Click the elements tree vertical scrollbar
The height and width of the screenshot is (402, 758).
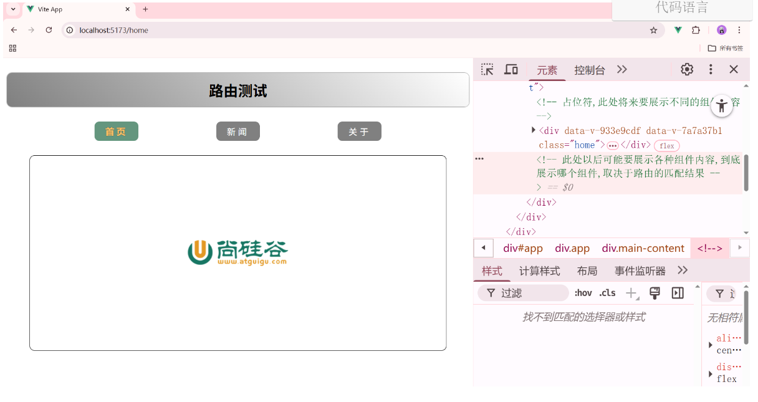pos(746,173)
